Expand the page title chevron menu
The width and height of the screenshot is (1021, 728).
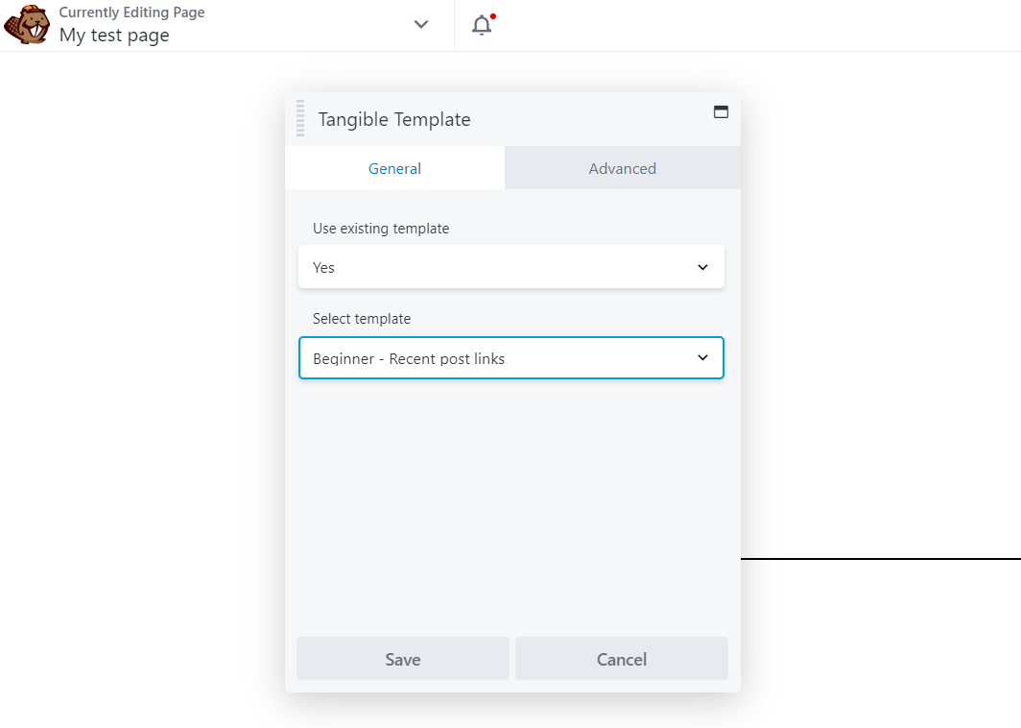421,25
